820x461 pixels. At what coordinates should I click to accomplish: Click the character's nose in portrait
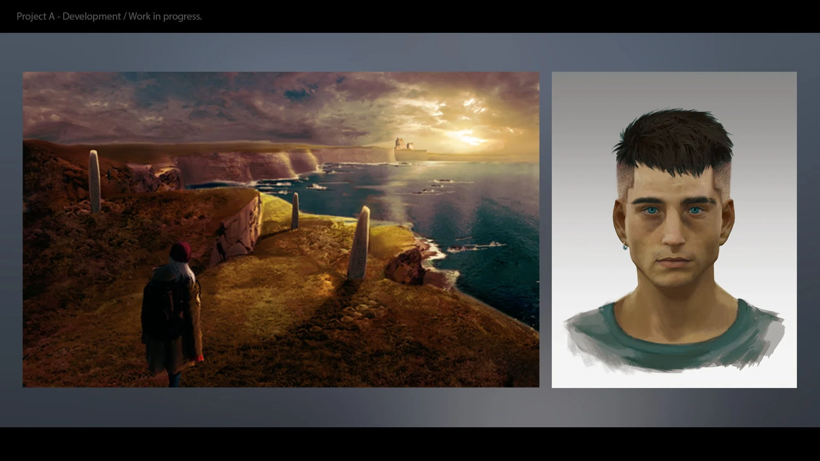click(674, 237)
